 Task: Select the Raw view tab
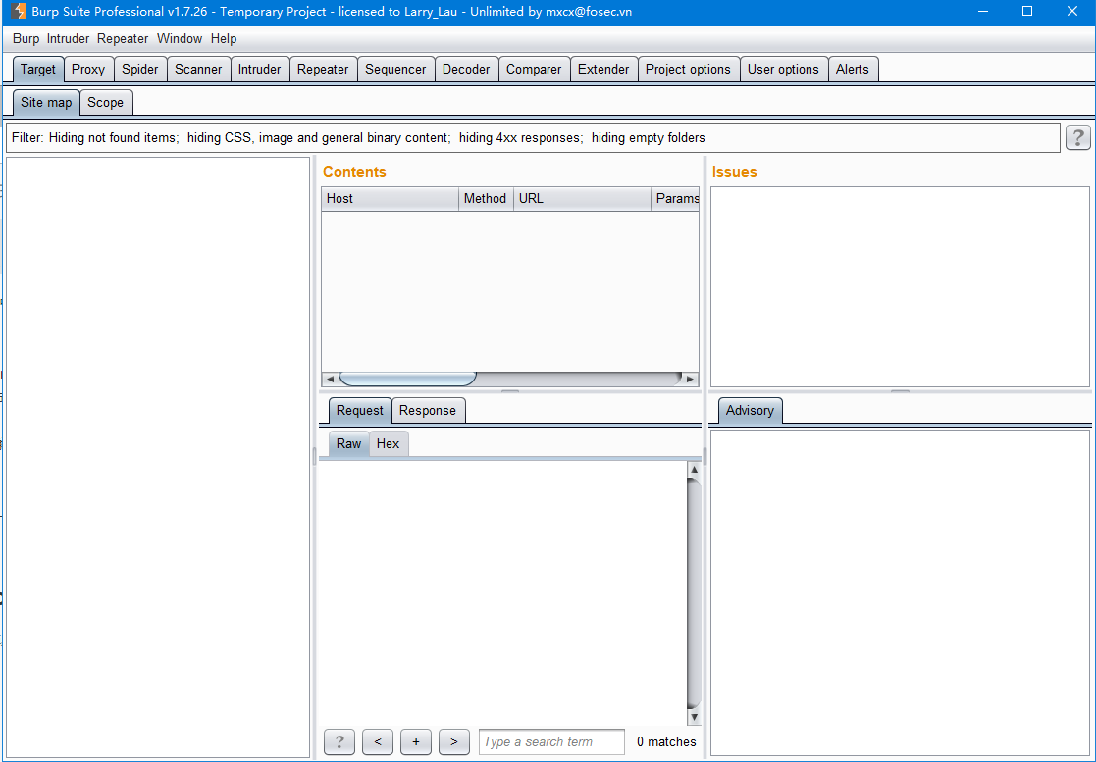point(348,443)
